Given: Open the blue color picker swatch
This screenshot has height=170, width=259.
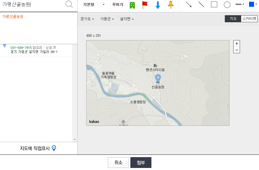Looking at the screenshot, I should [x=253, y=4].
